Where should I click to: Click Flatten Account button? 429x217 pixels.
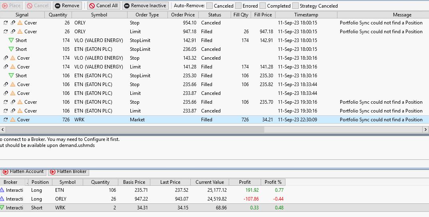[x=23, y=172]
